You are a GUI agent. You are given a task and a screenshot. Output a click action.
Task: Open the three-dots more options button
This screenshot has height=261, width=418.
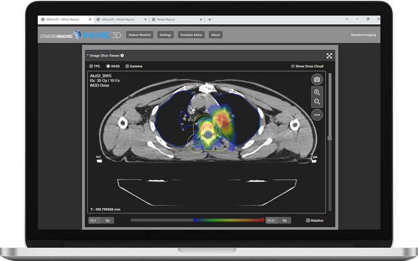point(317,114)
